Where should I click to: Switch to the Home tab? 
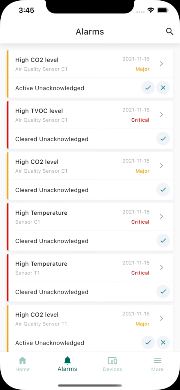coord(22,364)
